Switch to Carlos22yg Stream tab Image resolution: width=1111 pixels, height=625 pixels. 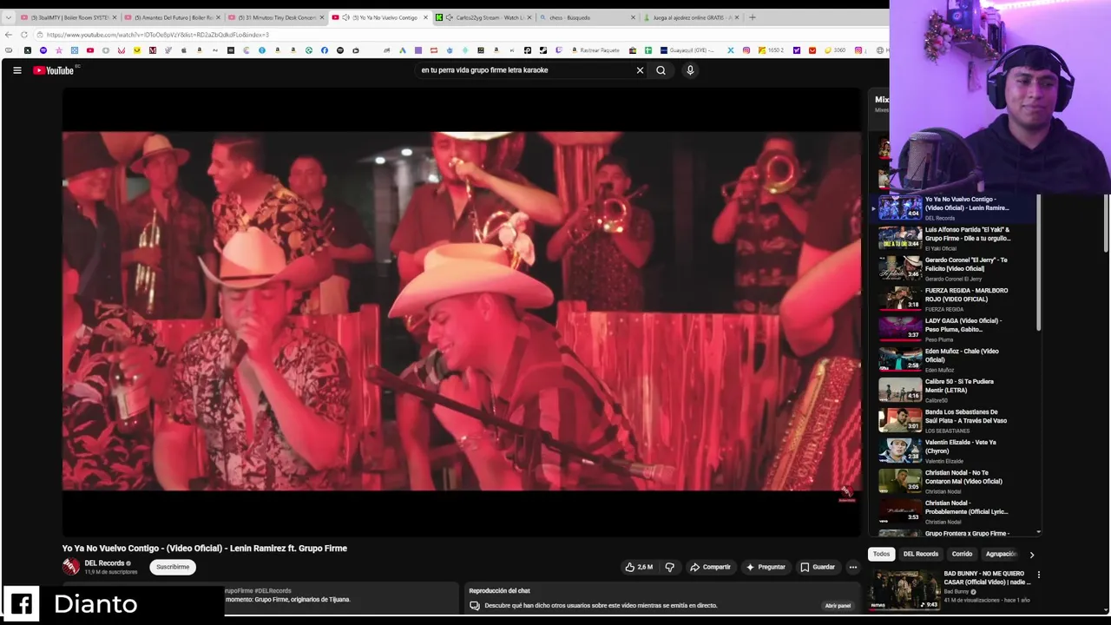click(483, 17)
